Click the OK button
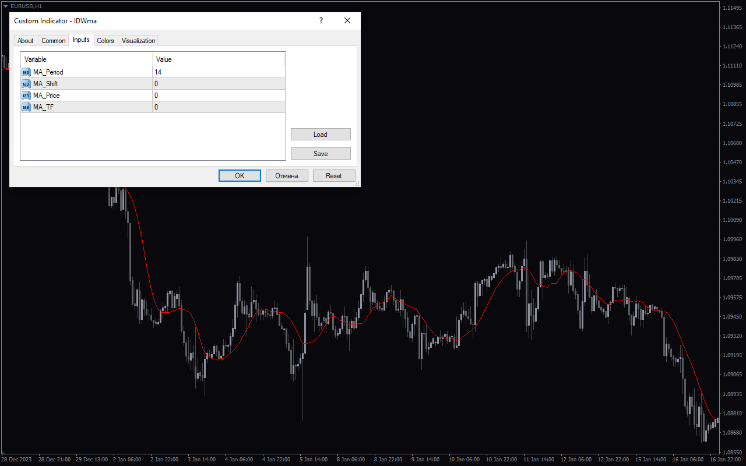746x466 pixels. pos(240,176)
